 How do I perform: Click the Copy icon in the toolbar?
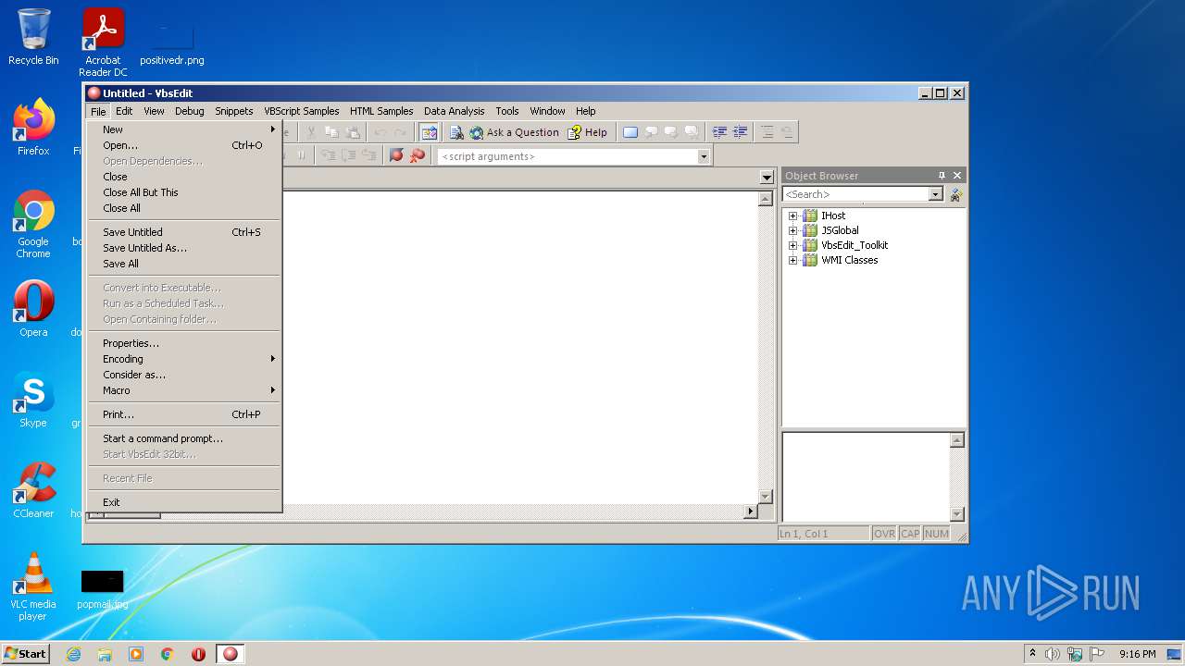pos(331,132)
